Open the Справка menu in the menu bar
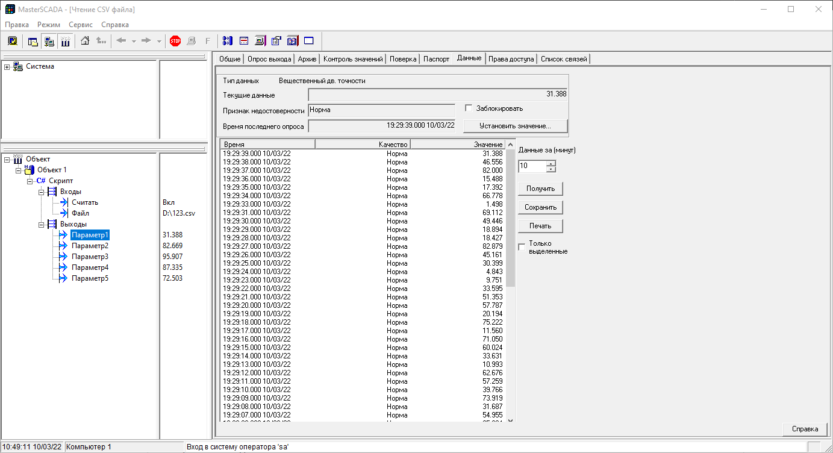This screenshot has height=453, width=833. [115, 25]
